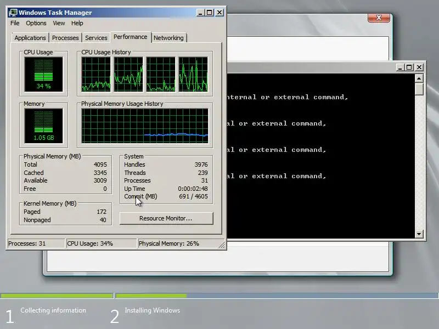
Task: Click the Nonpaged kernel memory value 40
Action: click(103, 220)
